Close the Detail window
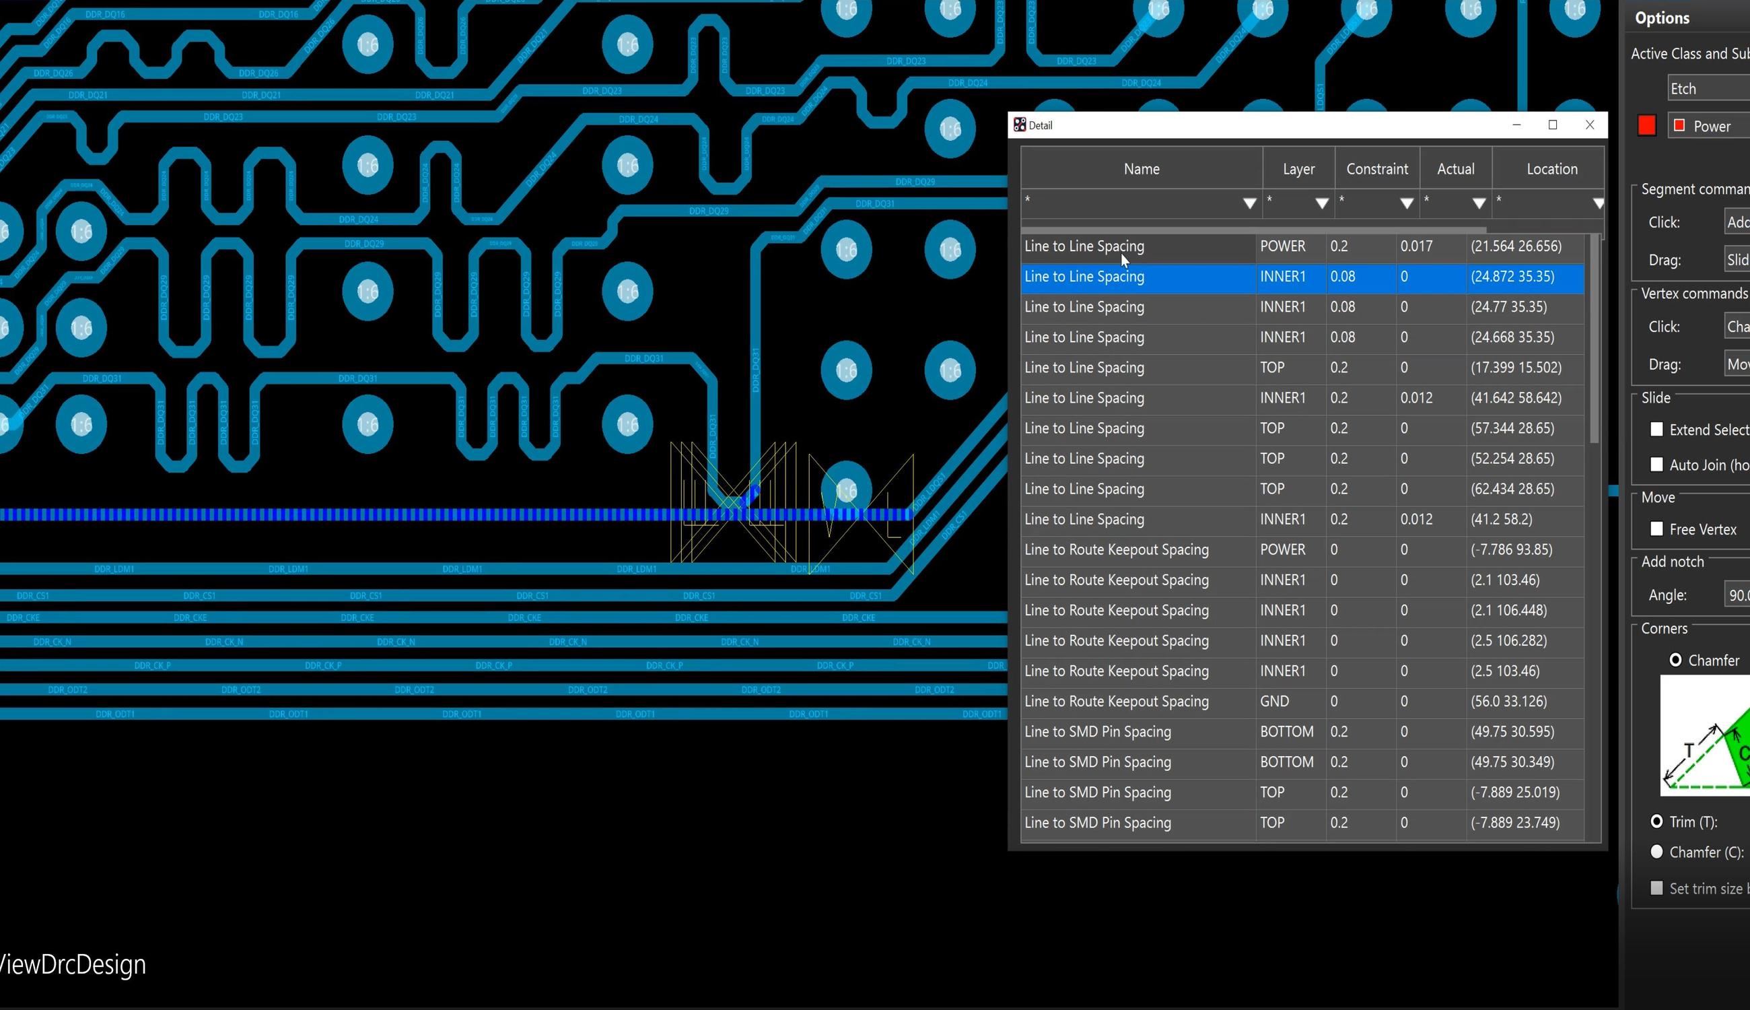 [1590, 125]
